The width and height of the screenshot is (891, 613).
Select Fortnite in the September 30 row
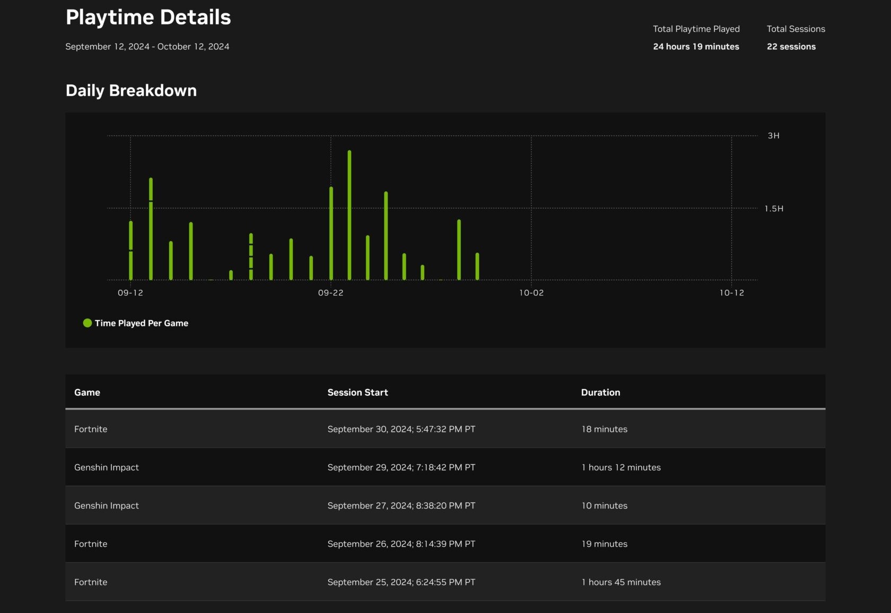click(x=91, y=429)
